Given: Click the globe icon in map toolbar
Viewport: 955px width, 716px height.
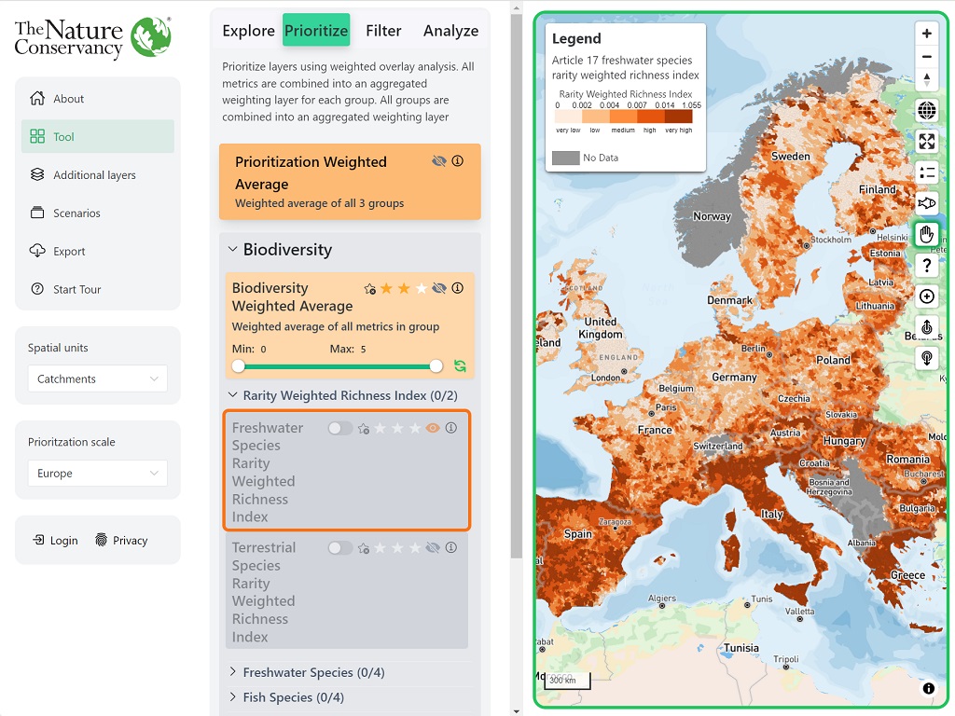Looking at the screenshot, I should pos(926,111).
